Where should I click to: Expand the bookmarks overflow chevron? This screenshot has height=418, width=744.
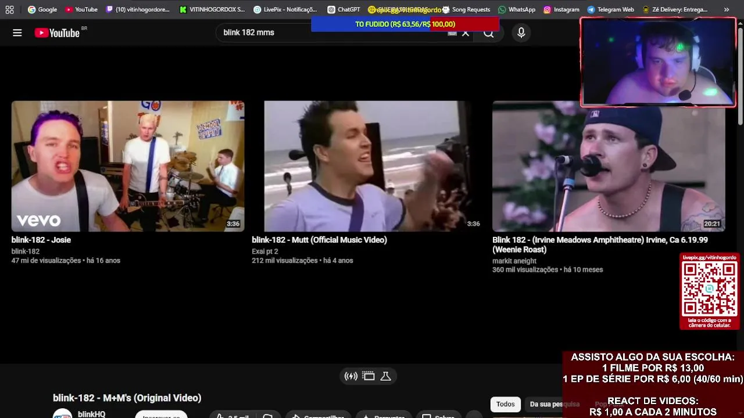(x=727, y=9)
